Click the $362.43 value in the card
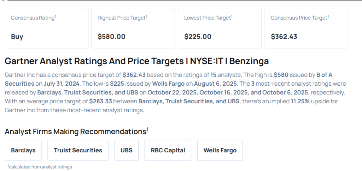The width and height of the screenshot is (362, 171). point(284,36)
